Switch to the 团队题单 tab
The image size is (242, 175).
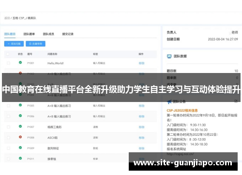(x=29, y=34)
